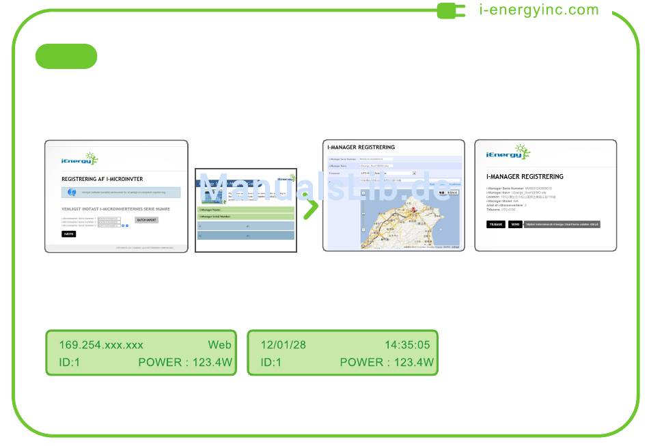Click the map zoom-in button
649x446 pixels.
[x=363, y=193]
